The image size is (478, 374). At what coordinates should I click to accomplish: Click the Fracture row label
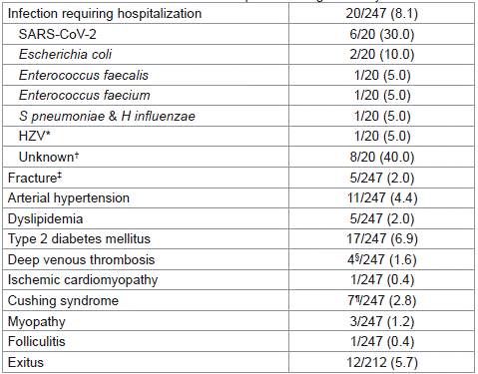pyautogui.click(x=35, y=178)
